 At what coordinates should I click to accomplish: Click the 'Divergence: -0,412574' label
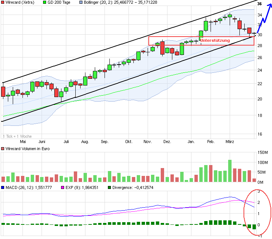[x=133, y=187]
